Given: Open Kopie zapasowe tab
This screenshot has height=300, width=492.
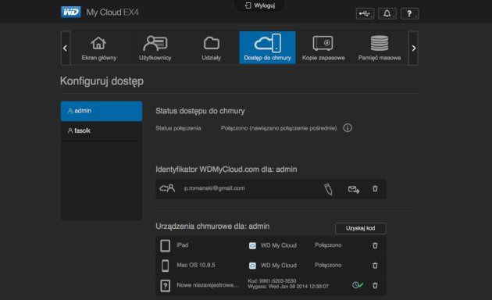Looking at the screenshot, I should 323,48.
